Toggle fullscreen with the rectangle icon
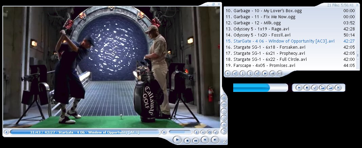 pyautogui.click(x=209, y=132)
